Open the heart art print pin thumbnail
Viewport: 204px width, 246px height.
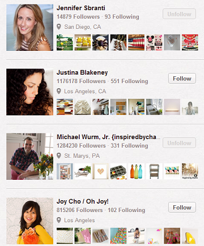click(x=100, y=171)
